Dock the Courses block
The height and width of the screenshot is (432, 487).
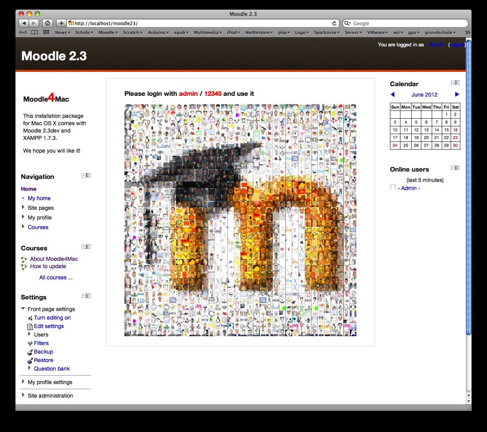pyautogui.click(x=89, y=247)
